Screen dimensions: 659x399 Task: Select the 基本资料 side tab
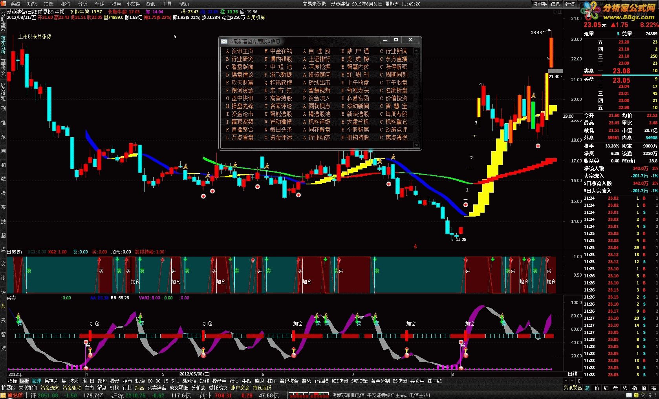(x=3, y=68)
